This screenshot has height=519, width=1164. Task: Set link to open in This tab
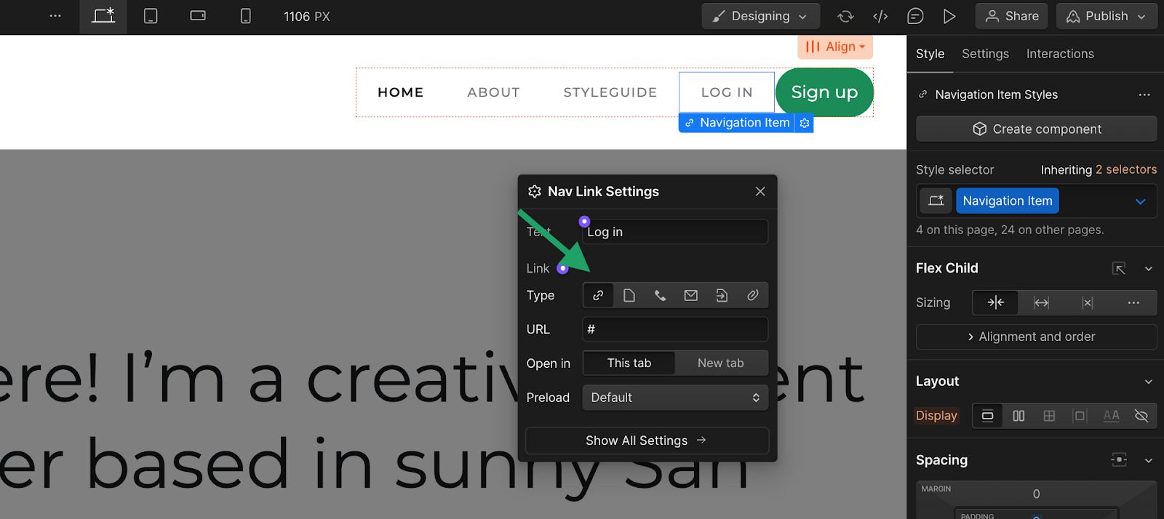click(x=629, y=363)
